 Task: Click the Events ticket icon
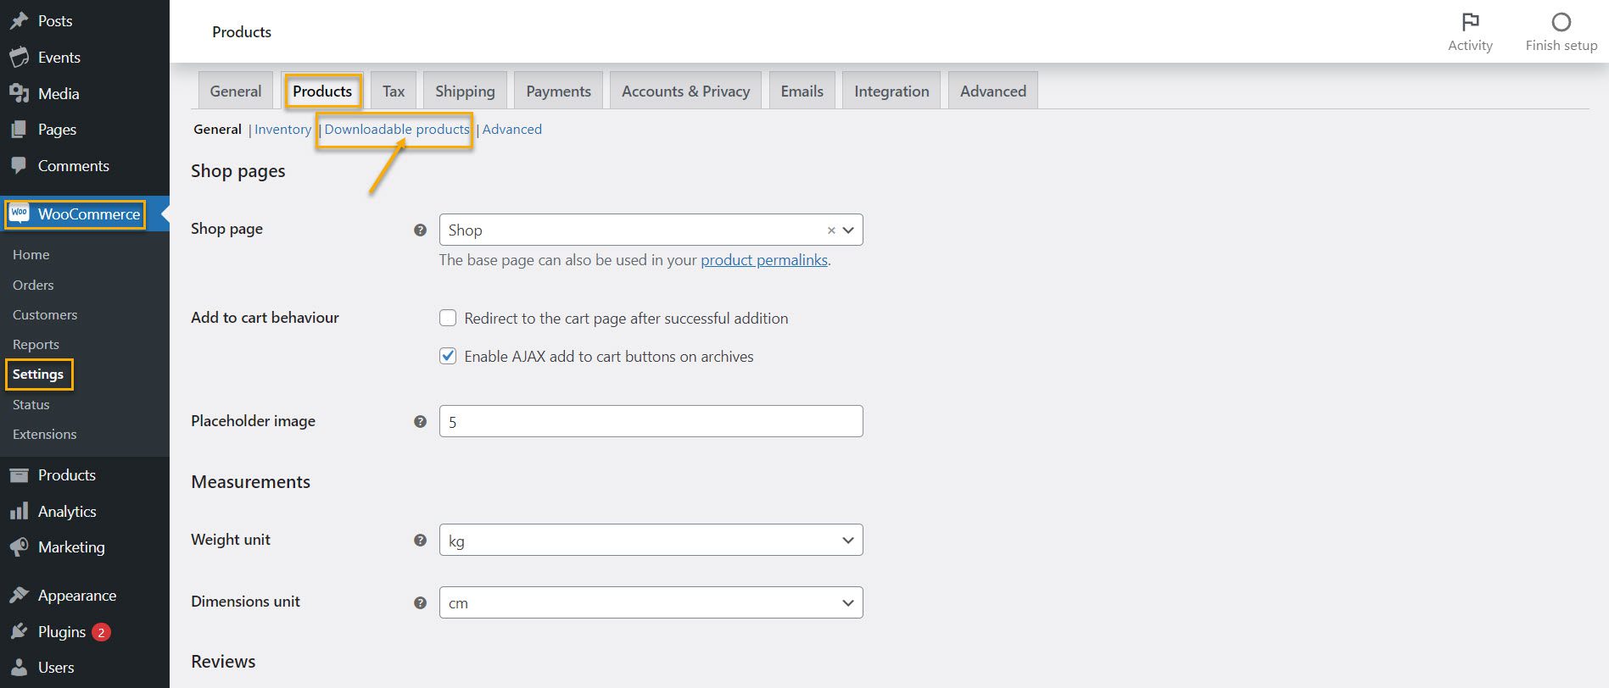tap(19, 57)
